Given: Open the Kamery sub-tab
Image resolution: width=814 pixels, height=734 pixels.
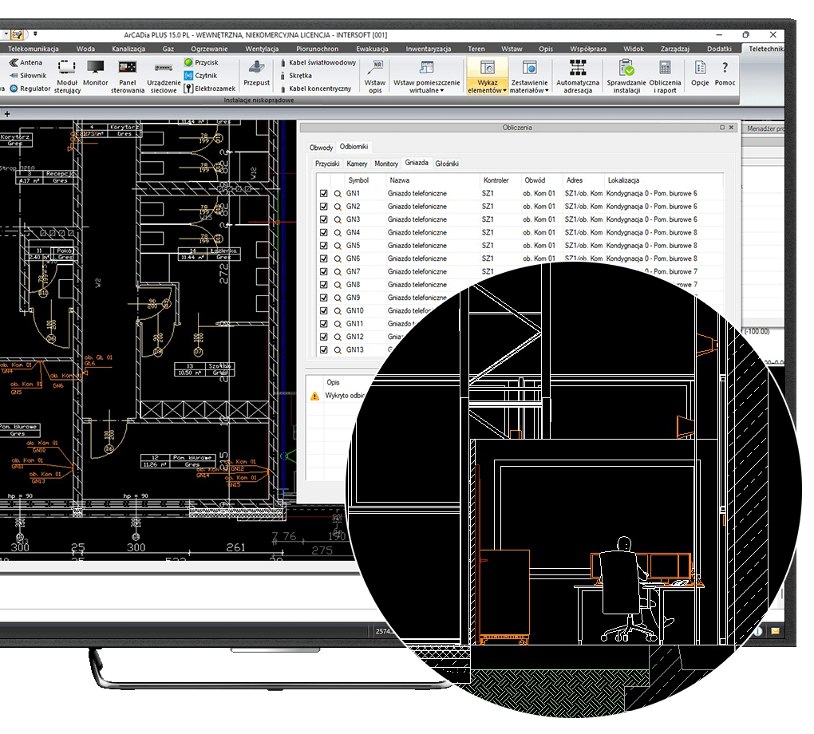Looking at the screenshot, I should click(x=357, y=164).
